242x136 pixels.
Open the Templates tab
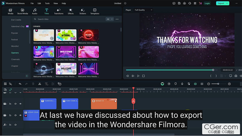pos(95,12)
